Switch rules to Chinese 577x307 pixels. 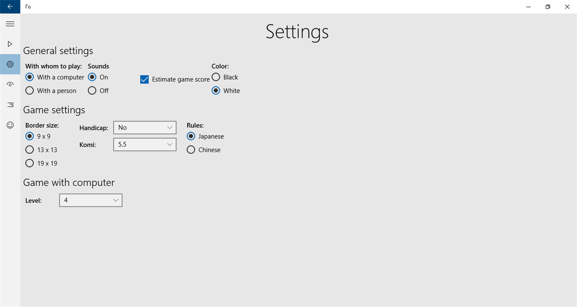[x=191, y=150]
